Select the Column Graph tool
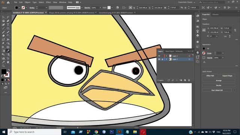 coord(3,58)
